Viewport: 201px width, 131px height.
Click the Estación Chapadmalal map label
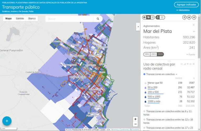click(24, 93)
